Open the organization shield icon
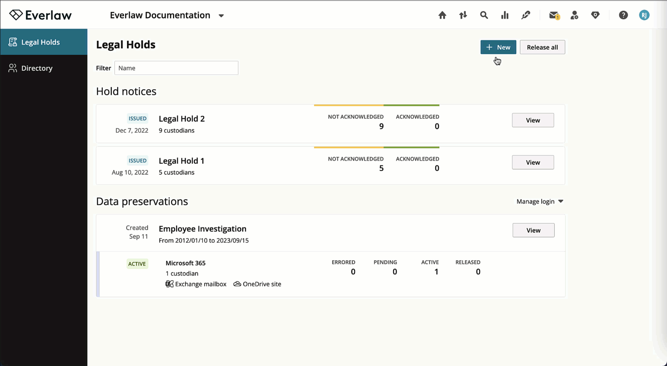The height and width of the screenshot is (366, 667). coord(595,15)
